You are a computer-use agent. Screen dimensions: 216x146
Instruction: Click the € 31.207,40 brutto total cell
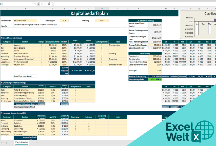coord(89,70)
